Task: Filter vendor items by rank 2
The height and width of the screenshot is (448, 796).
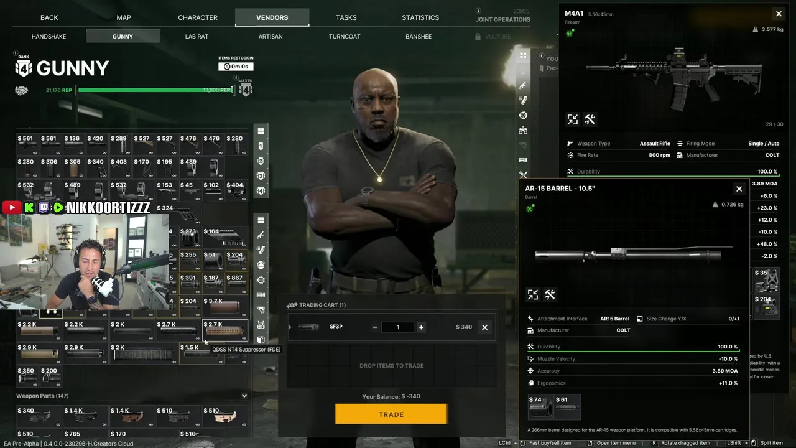Action: tap(261, 161)
